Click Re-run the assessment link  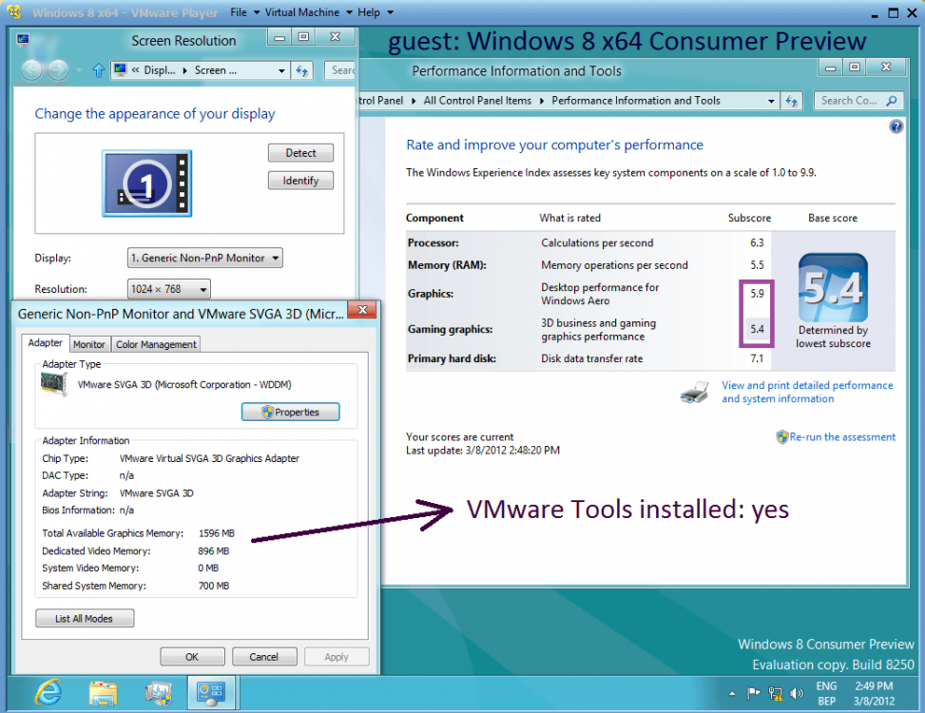coord(842,437)
